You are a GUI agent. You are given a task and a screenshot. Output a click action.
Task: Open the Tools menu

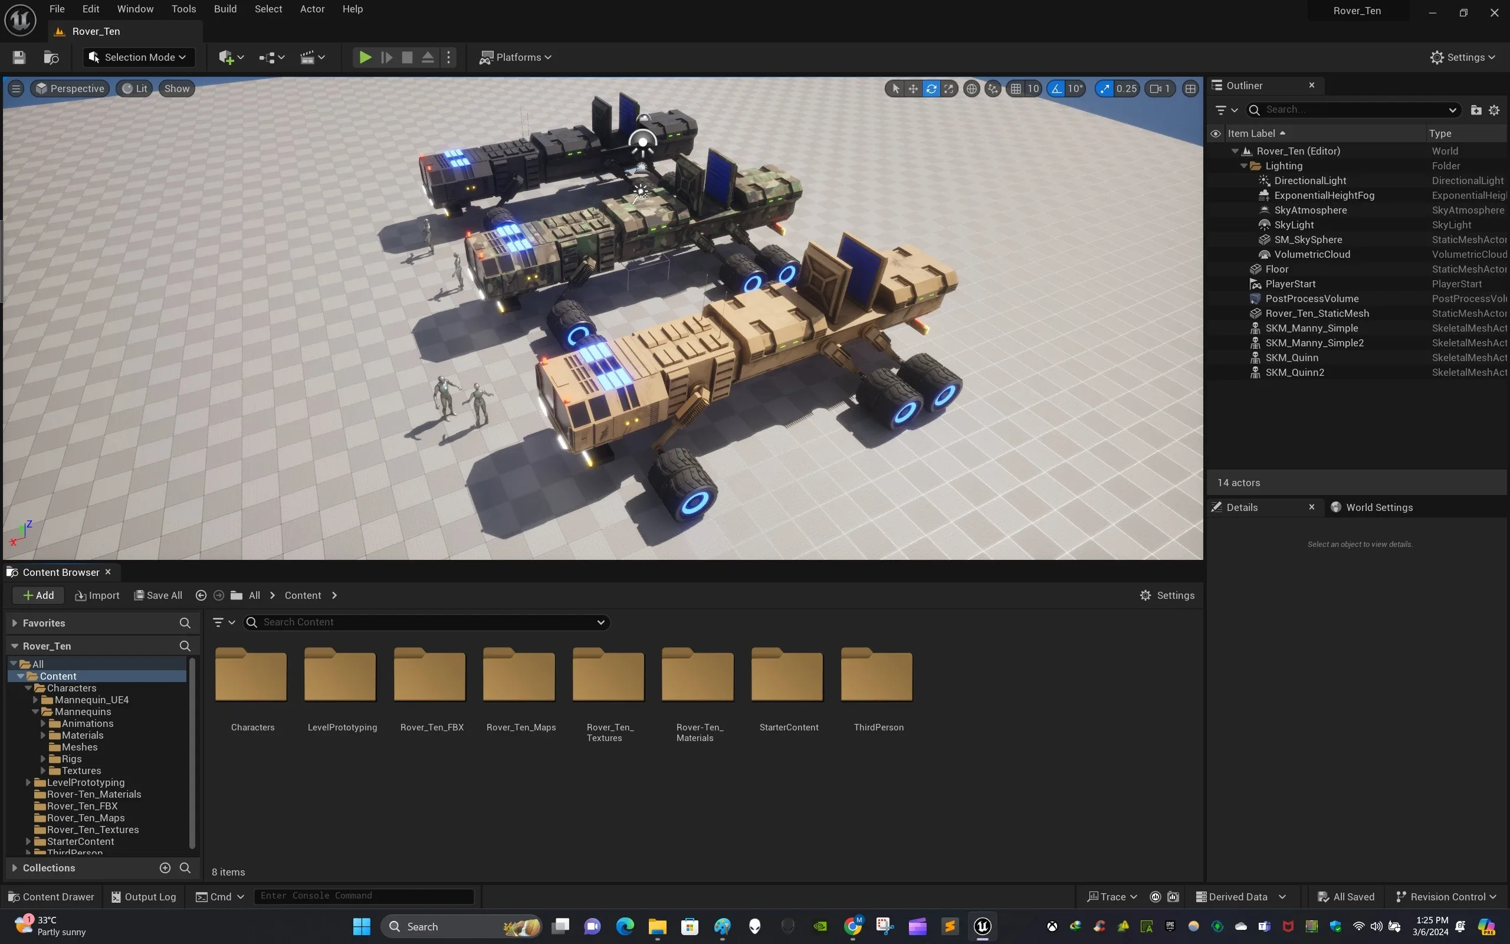(183, 9)
